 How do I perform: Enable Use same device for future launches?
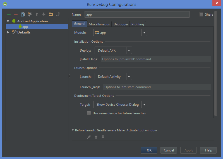coord(89,113)
